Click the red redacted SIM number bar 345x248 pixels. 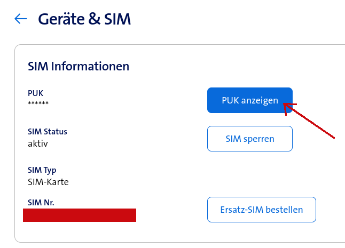point(80,215)
